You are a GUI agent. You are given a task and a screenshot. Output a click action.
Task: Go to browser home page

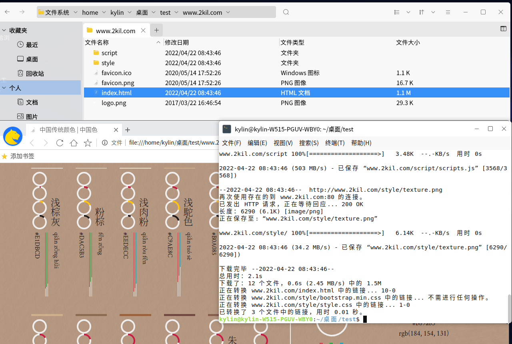(x=74, y=143)
